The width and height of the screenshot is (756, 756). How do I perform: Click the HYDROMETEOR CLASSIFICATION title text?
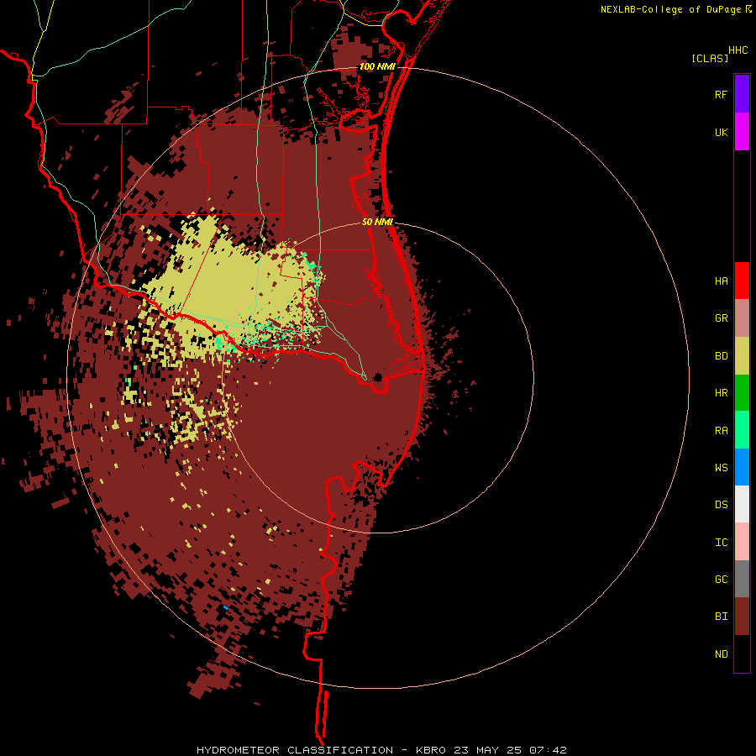295,750
